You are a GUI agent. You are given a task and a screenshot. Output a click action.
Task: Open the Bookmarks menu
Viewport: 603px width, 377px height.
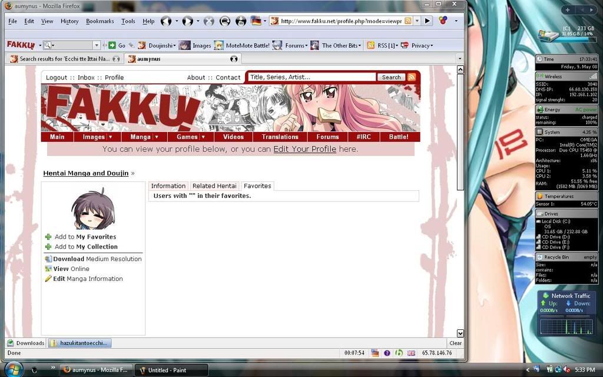pos(100,21)
